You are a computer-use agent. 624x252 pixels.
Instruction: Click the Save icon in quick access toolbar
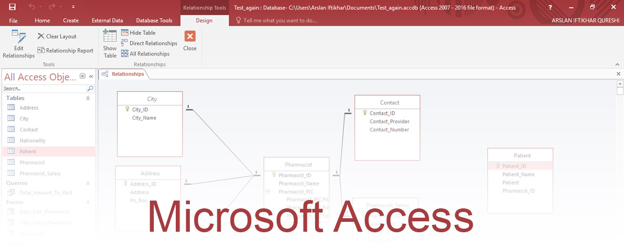(12, 7)
